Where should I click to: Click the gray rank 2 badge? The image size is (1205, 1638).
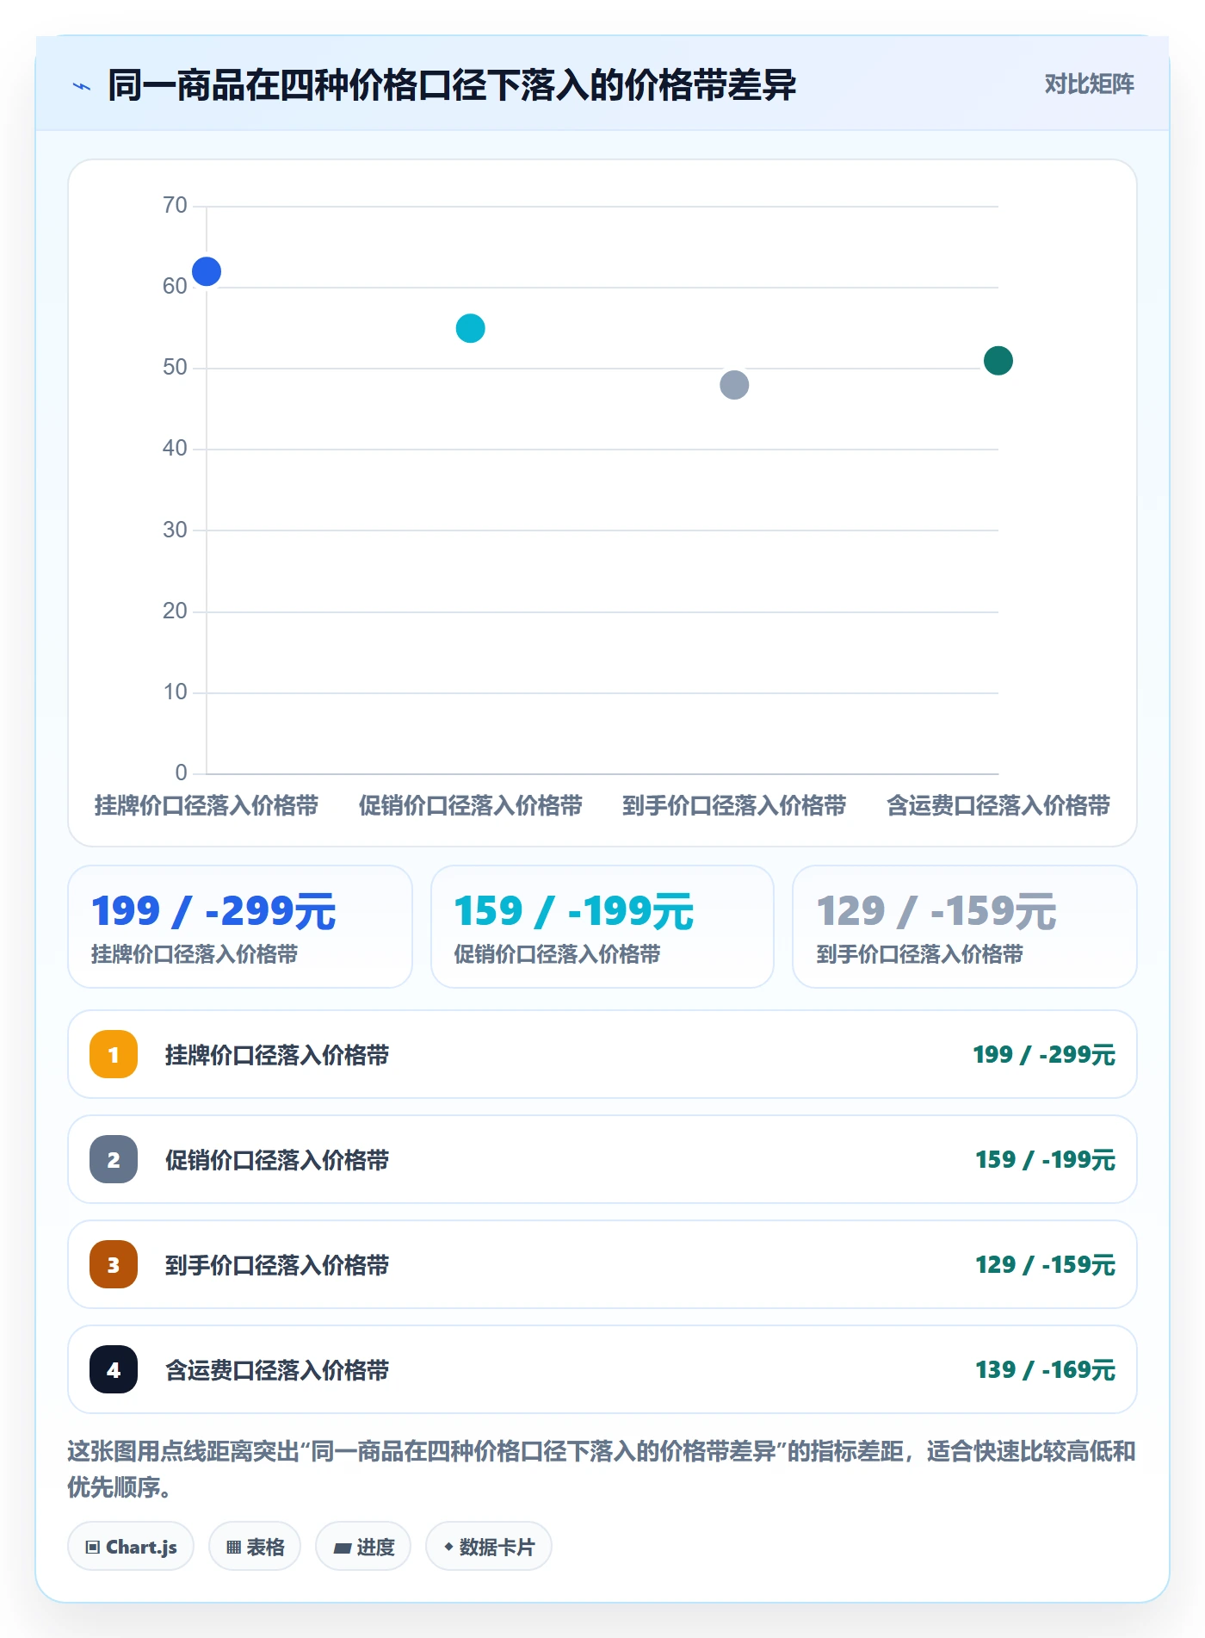pyautogui.click(x=114, y=1159)
